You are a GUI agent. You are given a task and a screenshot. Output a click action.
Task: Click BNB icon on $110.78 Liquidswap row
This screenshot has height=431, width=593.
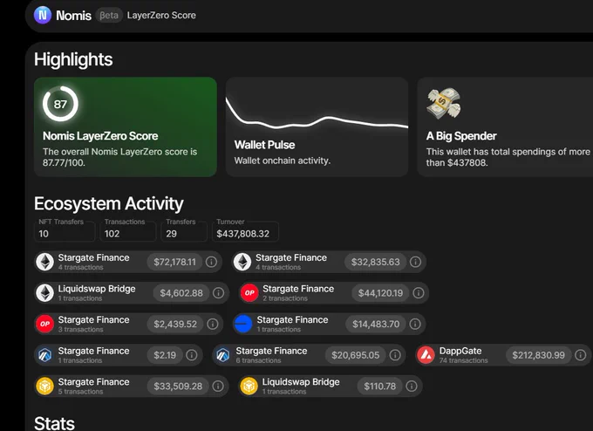tap(249, 386)
